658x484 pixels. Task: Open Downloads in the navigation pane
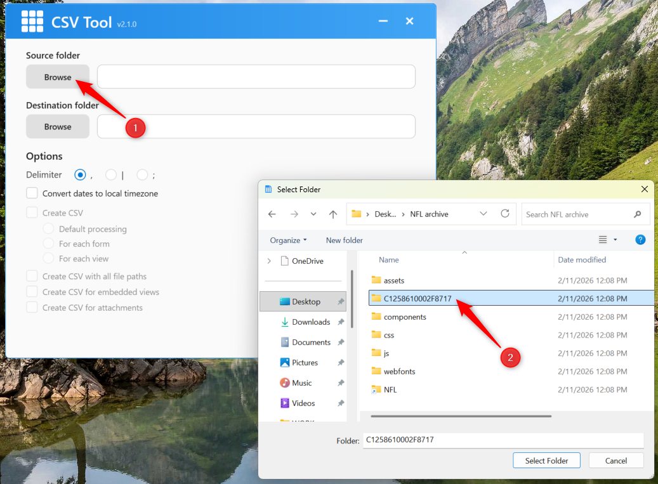point(310,322)
